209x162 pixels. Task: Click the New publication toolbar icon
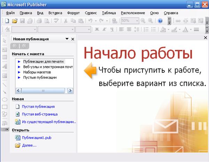7,21
